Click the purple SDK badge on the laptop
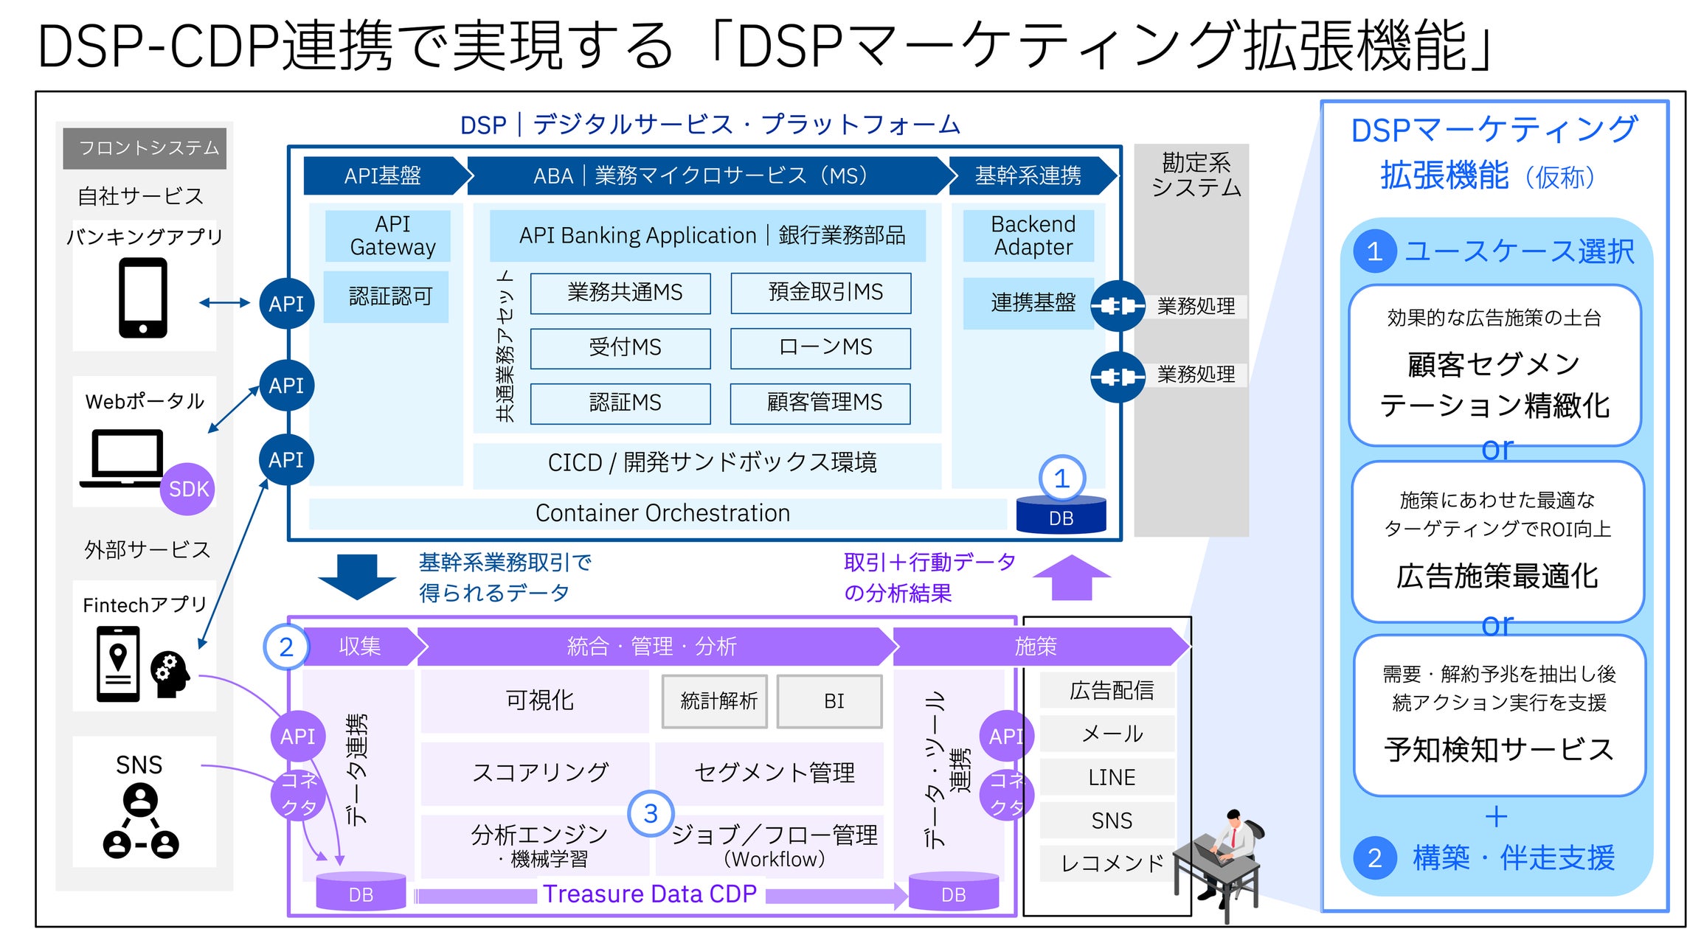Viewport: 1687px width, 929px height. pyautogui.click(x=188, y=489)
